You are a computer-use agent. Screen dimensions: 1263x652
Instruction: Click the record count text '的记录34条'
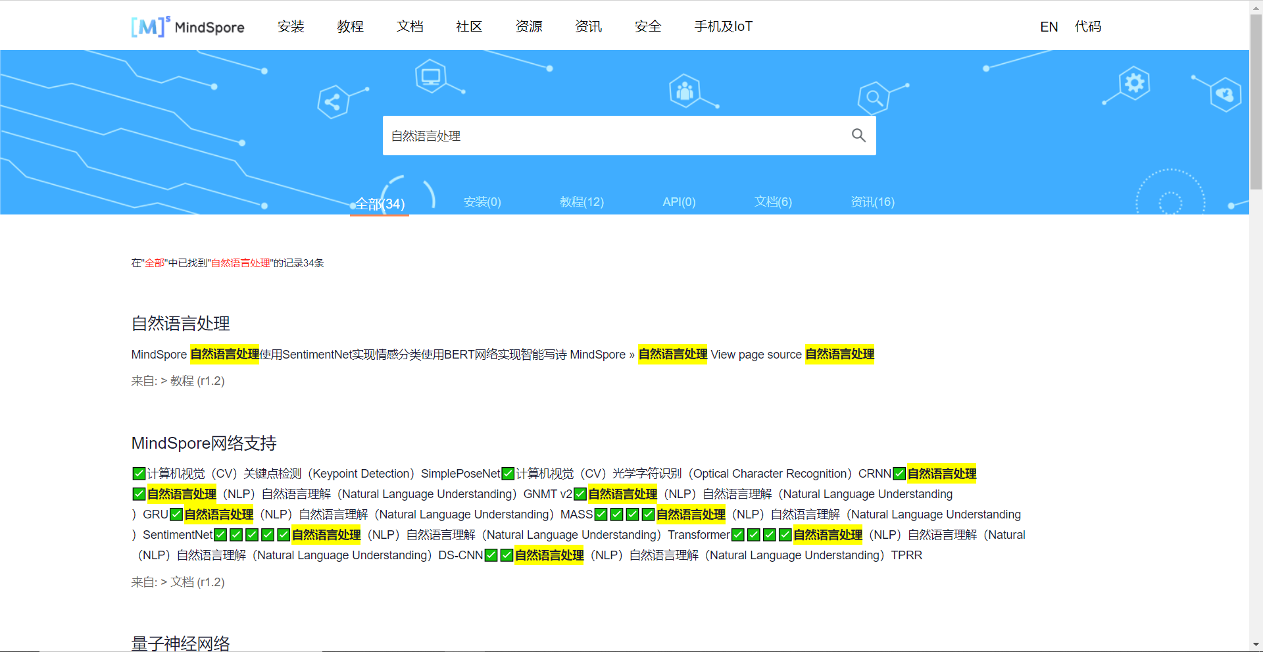pyautogui.click(x=299, y=263)
